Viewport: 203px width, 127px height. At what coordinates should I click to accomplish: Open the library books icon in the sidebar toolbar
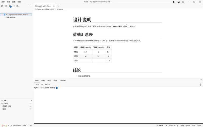[x=18, y=6]
